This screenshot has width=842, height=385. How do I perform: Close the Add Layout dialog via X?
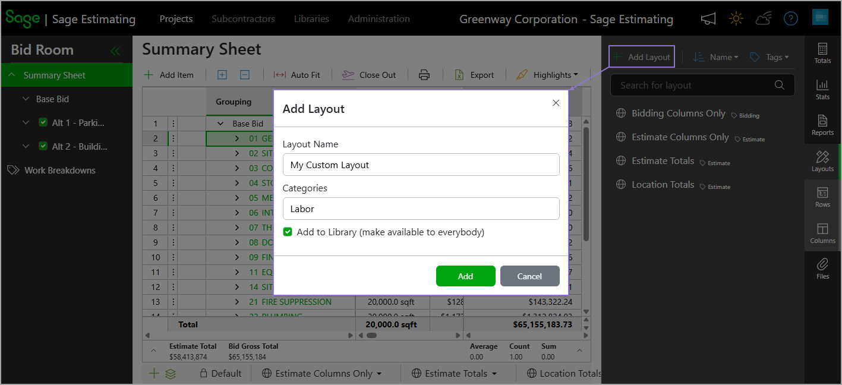(x=556, y=103)
